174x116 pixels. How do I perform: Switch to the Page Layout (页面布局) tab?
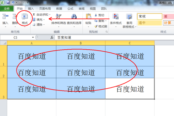pyautogui.click(x=45, y=8)
